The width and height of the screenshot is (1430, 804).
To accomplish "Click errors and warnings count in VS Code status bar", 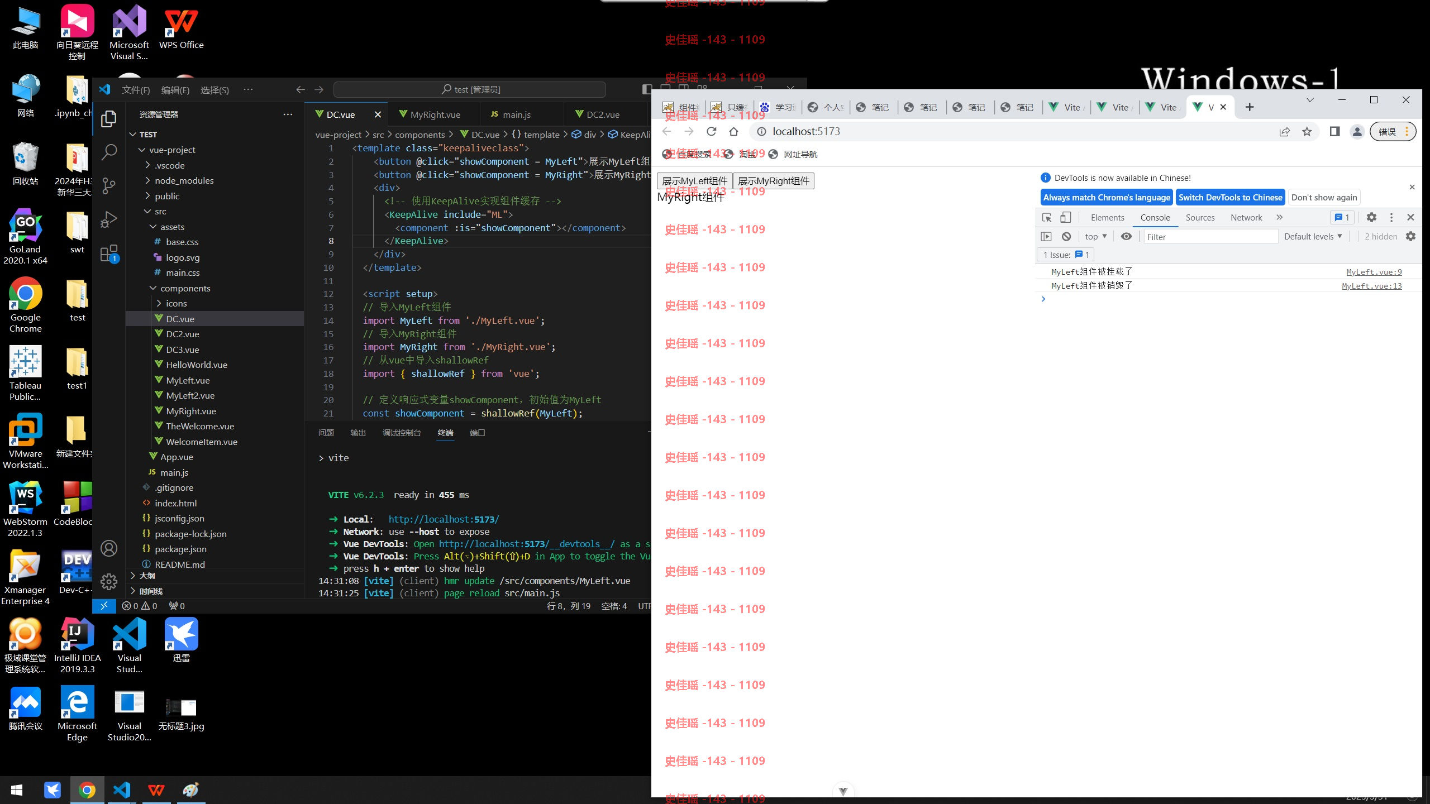I will pos(140,606).
